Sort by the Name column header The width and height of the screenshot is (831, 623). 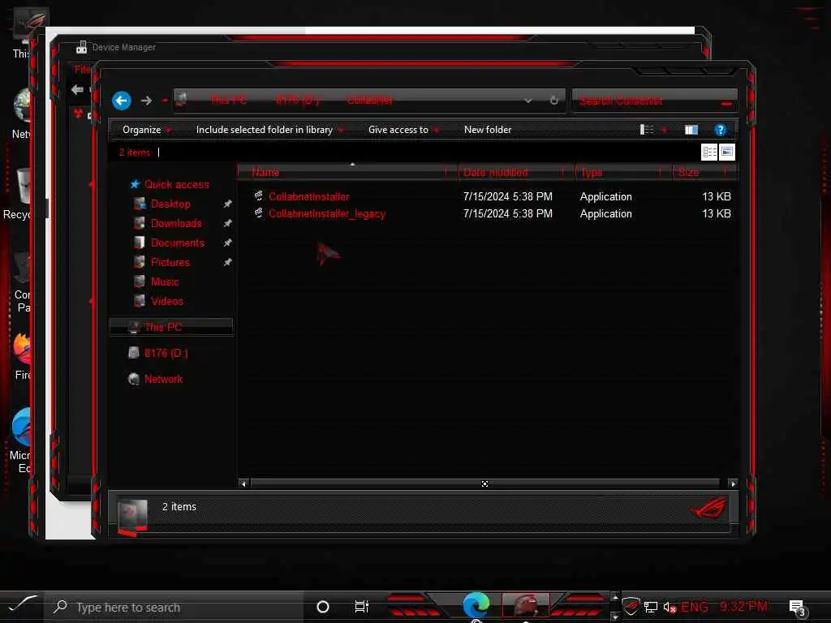coord(347,172)
